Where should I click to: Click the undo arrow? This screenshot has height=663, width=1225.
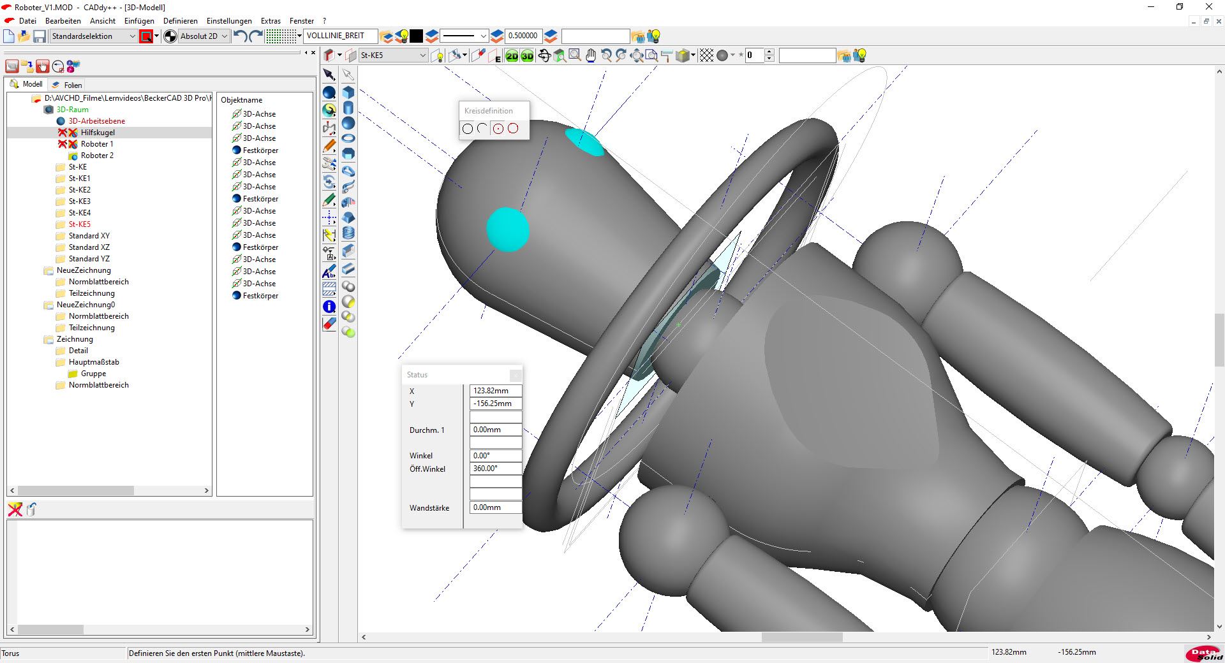(x=240, y=36)
